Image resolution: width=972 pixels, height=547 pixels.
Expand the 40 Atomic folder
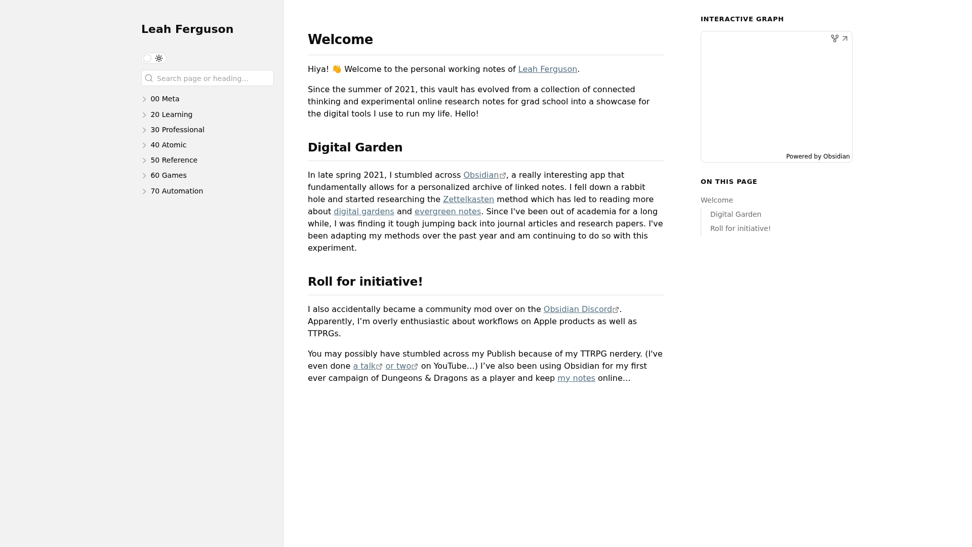pyautogui.click(x=164, y=145)
